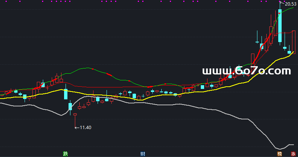The width and height of the screenshot is (298, 157).
Task: Click the 11.40 low price label
Action: [x=86, y=128]
